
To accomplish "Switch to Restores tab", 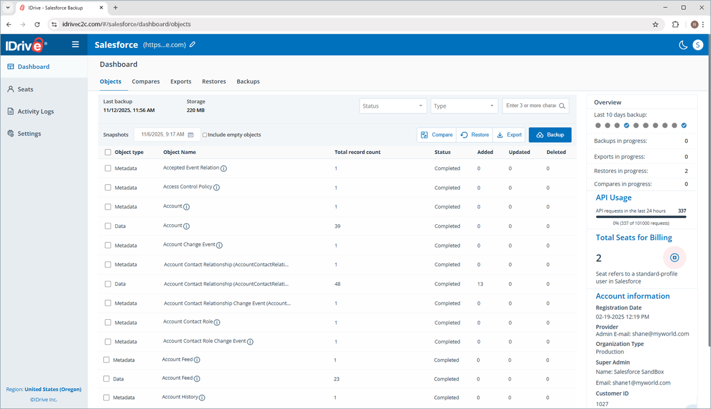I will point(214,82).
